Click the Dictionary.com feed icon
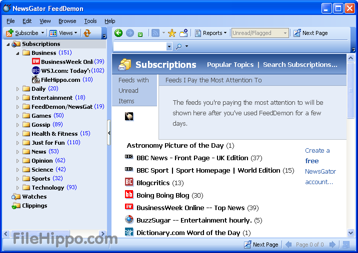 pyautogui.click(x=129, y=233)
